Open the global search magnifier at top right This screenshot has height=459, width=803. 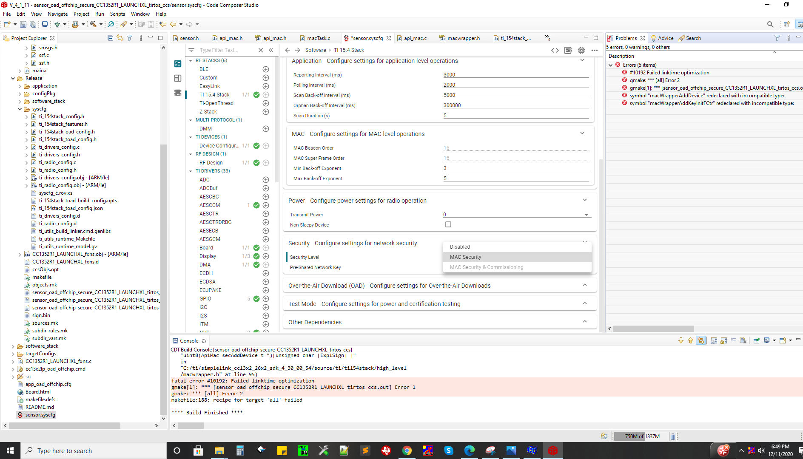(770, 24)
